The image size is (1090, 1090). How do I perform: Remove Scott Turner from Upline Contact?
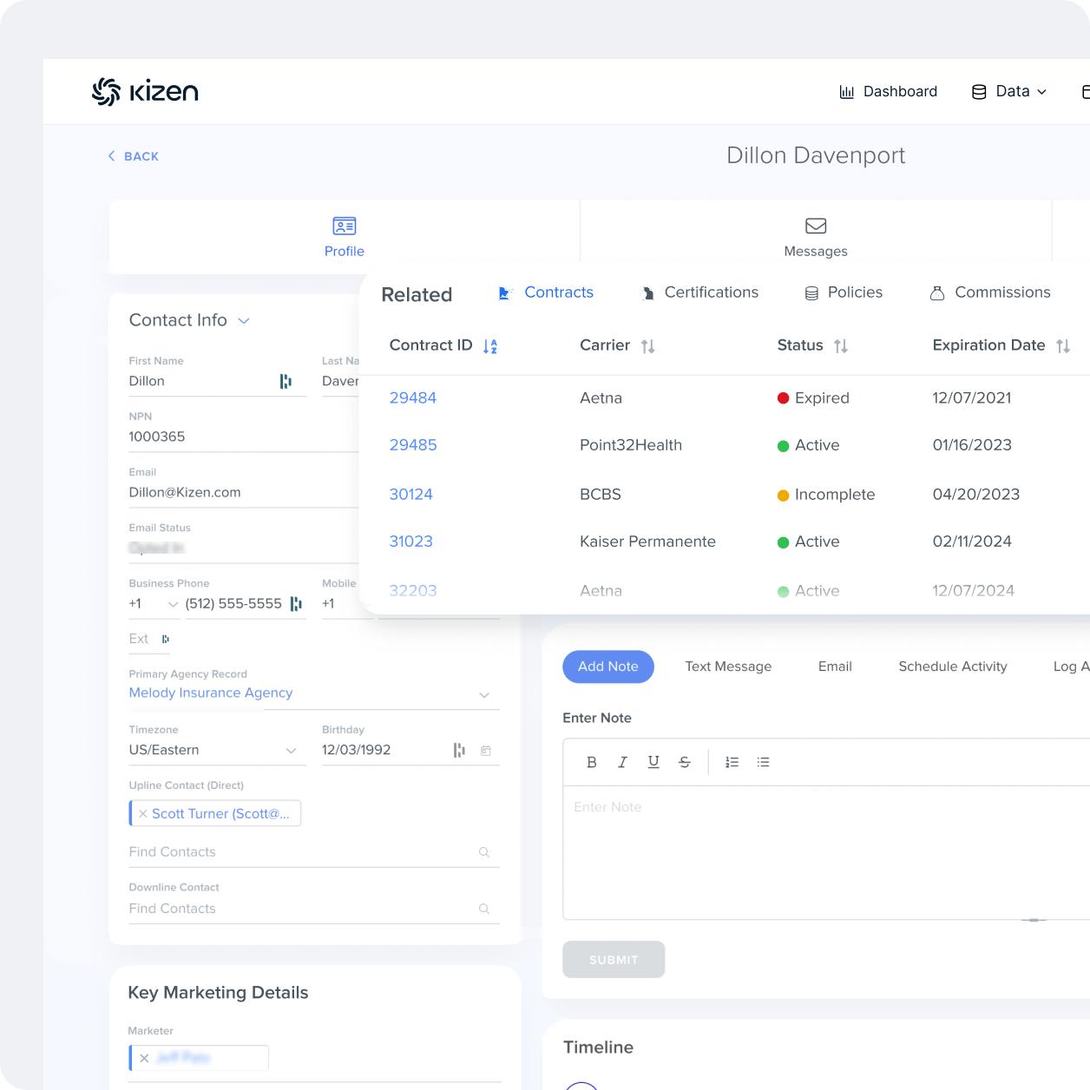143,813
